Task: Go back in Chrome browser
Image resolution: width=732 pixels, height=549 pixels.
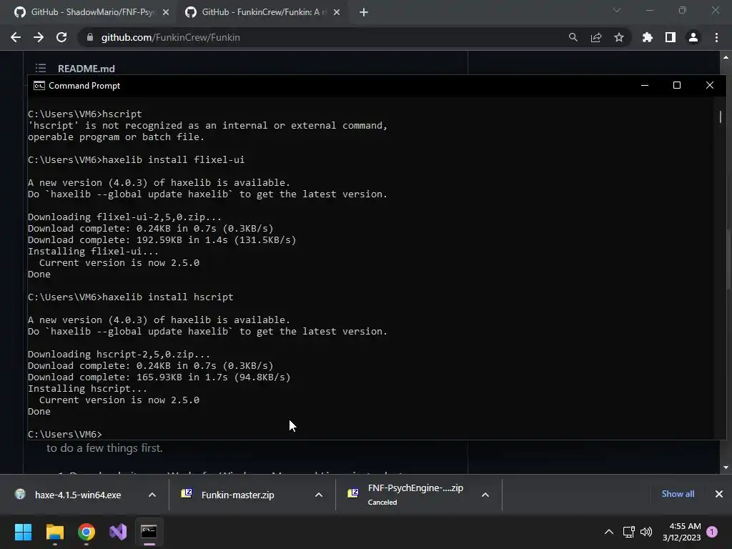Action: [16, 37]
